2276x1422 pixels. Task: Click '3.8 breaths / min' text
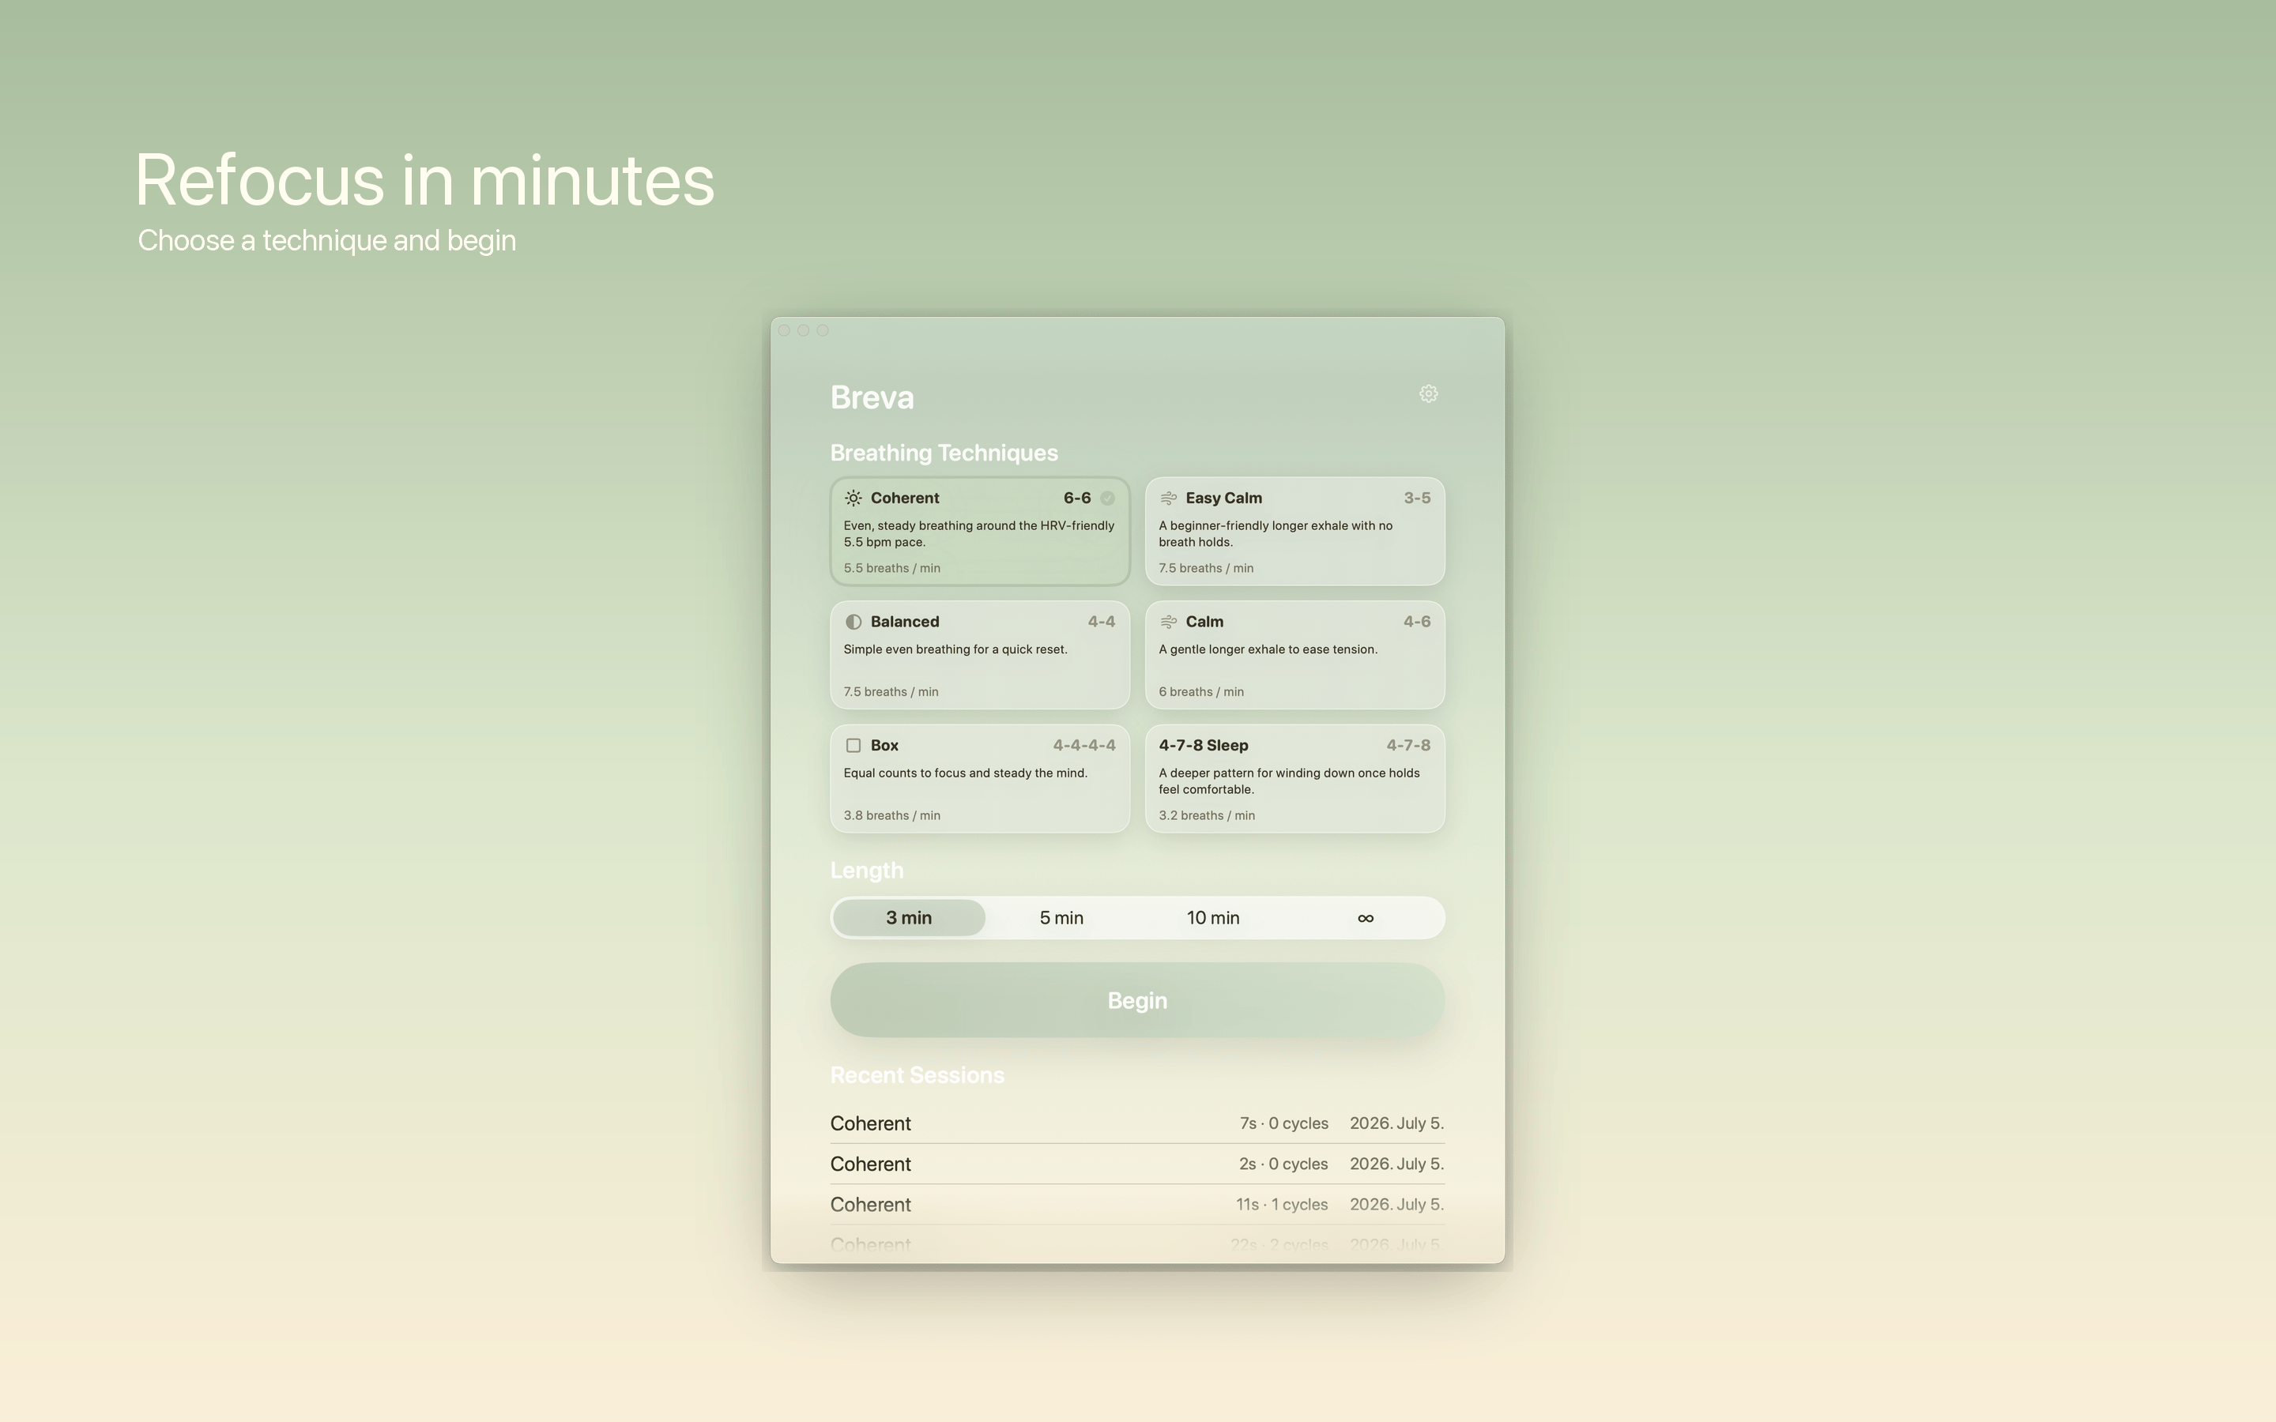coord(891,815)
